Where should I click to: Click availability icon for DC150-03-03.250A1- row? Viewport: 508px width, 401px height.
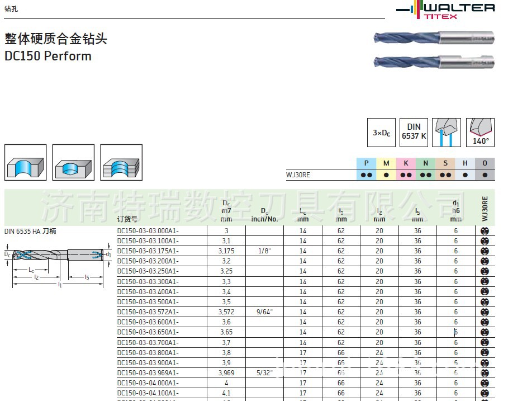[485, 271]
